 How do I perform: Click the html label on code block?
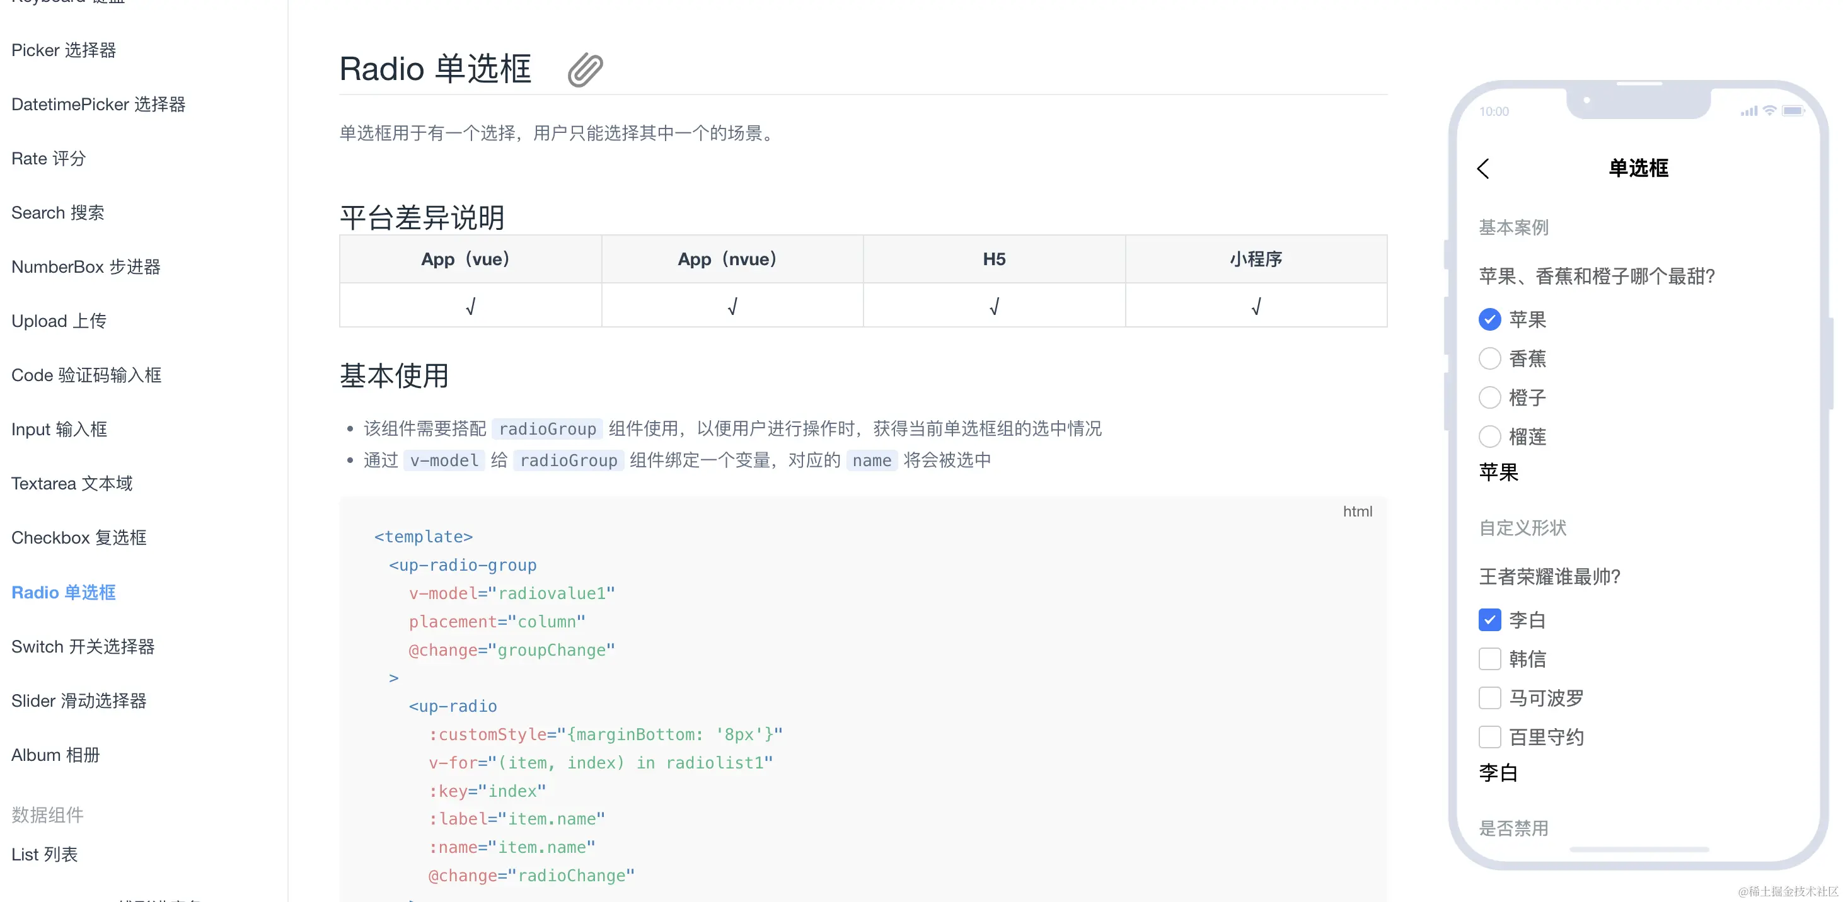pos(1356,511)
